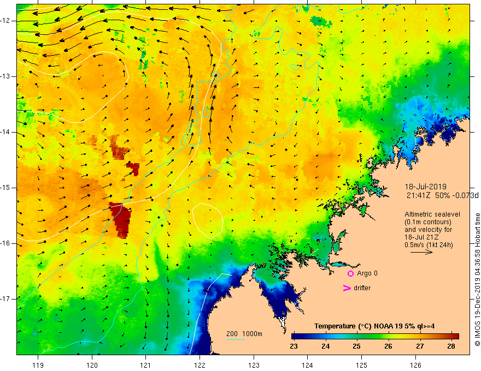
Task: Click the '21:41Z 50% -0.073d' text
Action: pos(442,195)
